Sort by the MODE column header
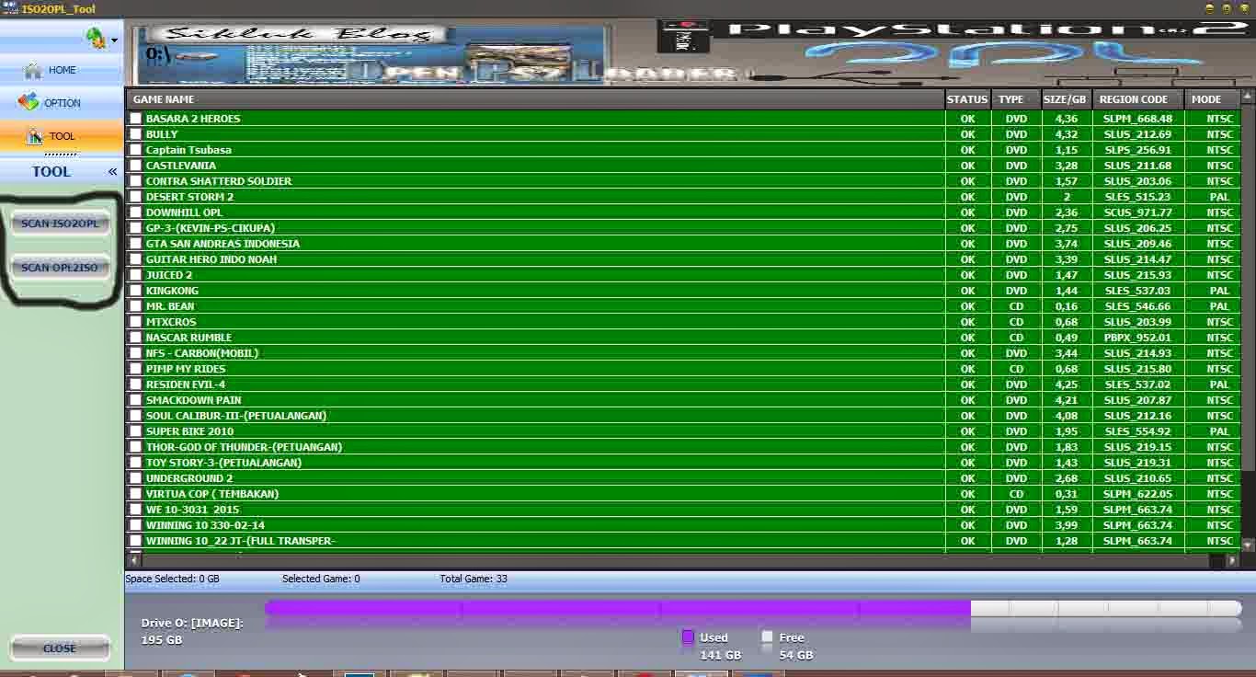Viewport: 1256px width, 677px height. pos(1212,99)
